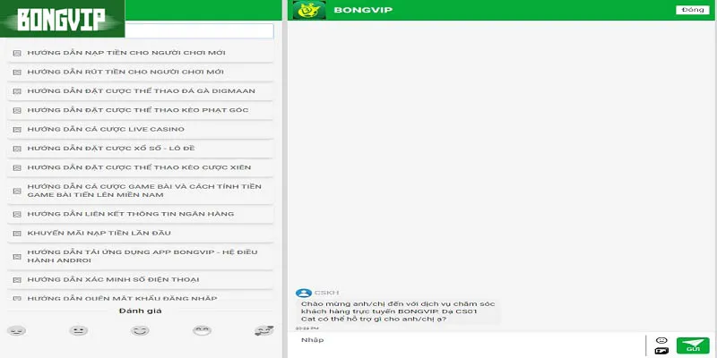This screenshot has height=358, width=717.
Task: Open HƯỚNG DẪN ĐẶT CƯỢC XỔ SỐ - LÔ ĐỀ
Action: click(x=141, y=149)
